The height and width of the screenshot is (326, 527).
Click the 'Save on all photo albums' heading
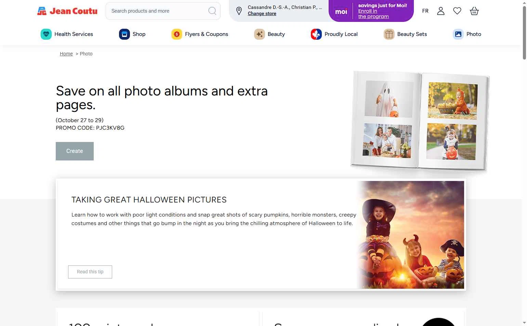tap(162, 98)
